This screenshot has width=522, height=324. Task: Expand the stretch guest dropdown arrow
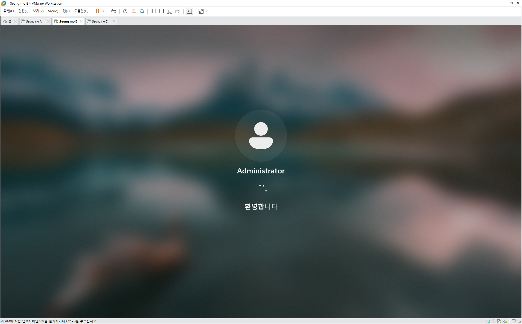pos(207,11)
